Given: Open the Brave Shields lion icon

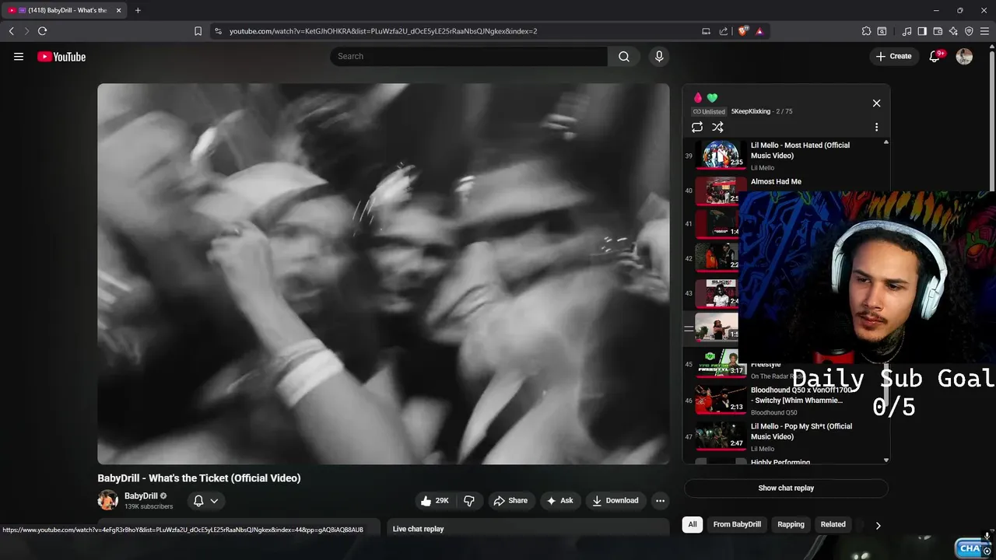Looking at the screenshot, I should (x=742, y=31).
